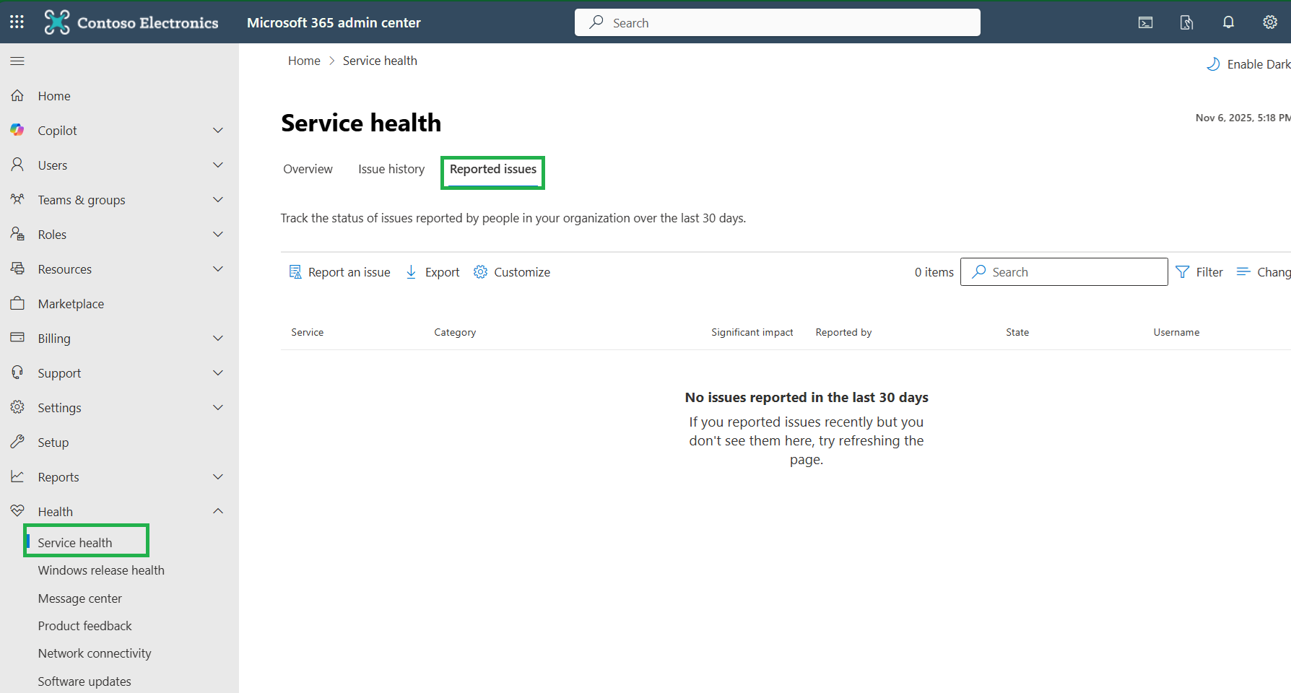Toggle Enable Dark mode

1248,64
